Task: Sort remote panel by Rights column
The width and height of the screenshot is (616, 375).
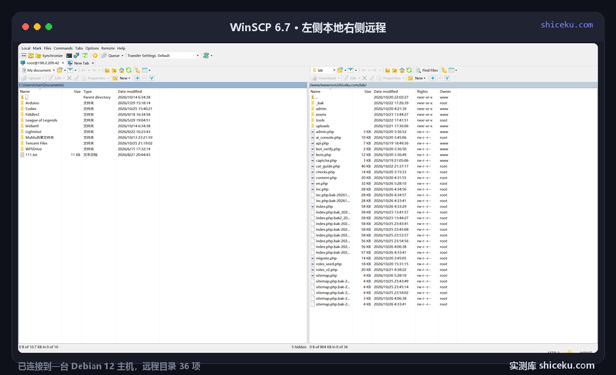Action: [427, 91]
